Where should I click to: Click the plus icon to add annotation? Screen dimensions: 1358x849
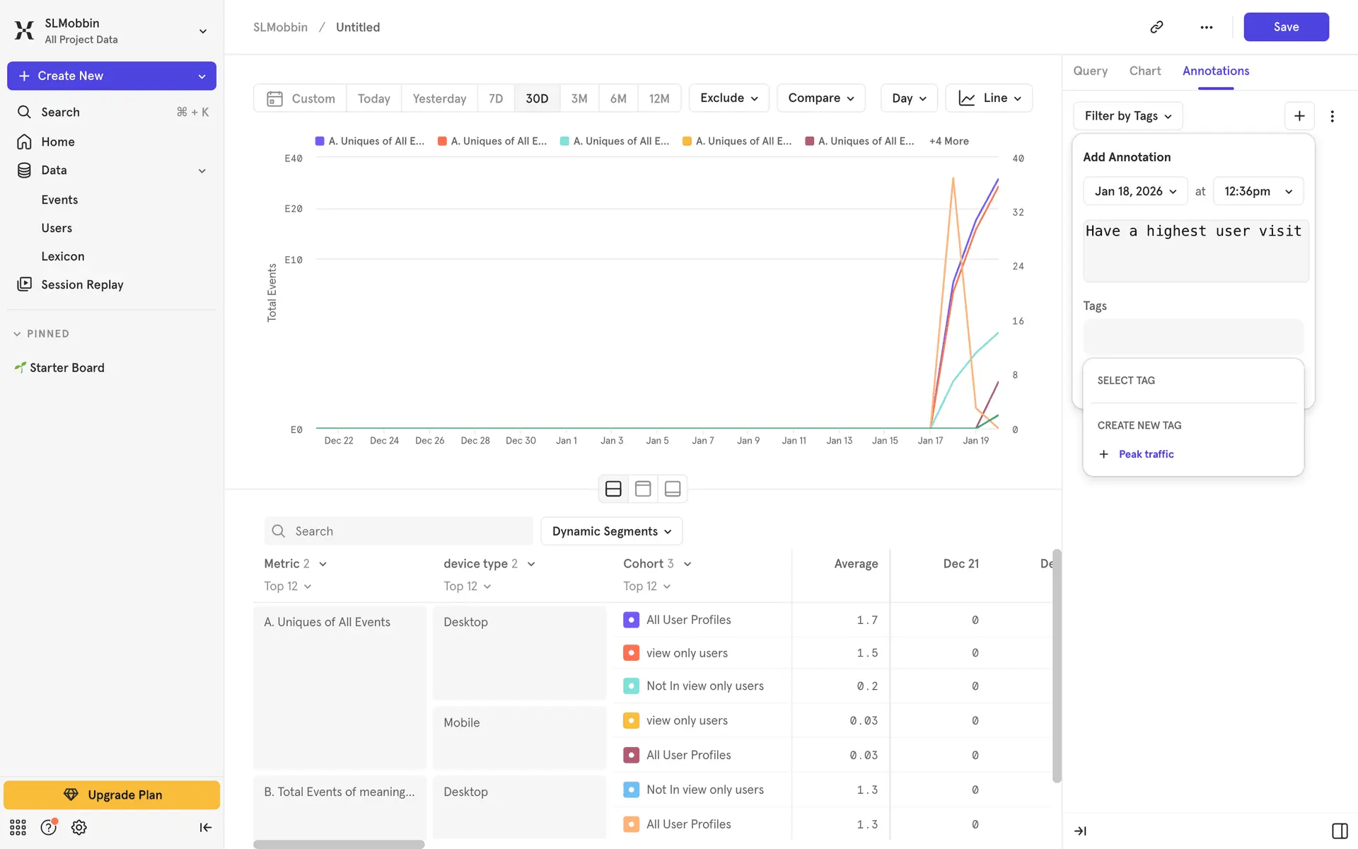coord(1299,116)
